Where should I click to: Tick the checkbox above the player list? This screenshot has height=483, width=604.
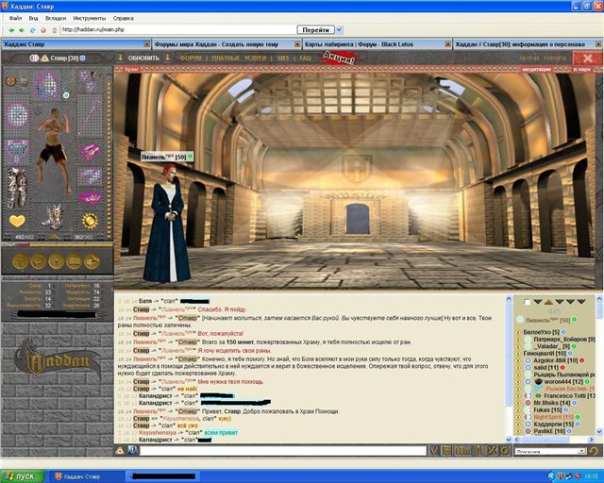click(x=528, y=303)
